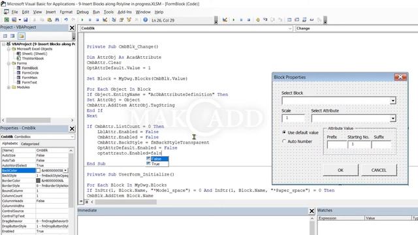
Task: Open the CmbBlk object dropdown above the code
Action: (290, 29)
